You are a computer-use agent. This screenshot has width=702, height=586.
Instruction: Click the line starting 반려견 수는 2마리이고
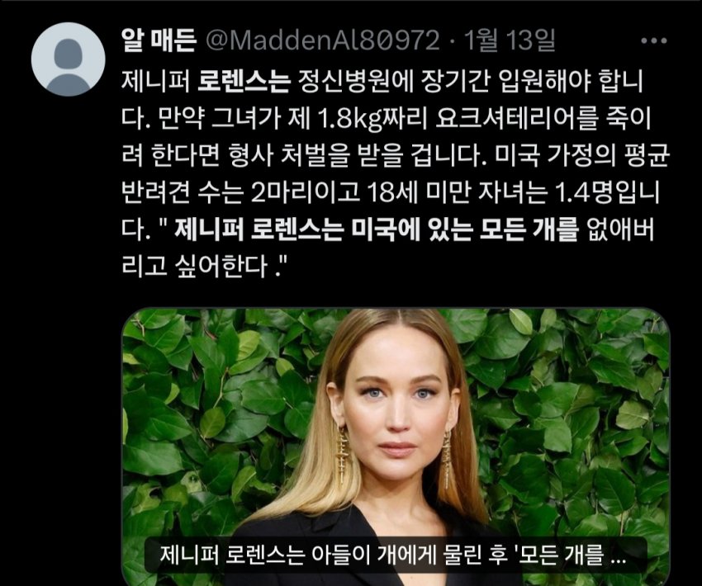coord(391,193)
